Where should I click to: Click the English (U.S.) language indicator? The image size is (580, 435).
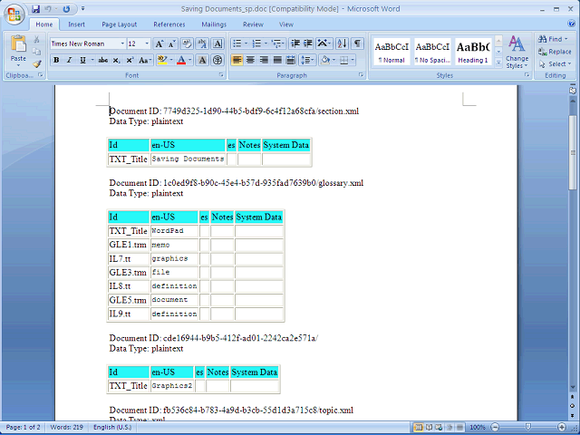(x=112, y=427)
